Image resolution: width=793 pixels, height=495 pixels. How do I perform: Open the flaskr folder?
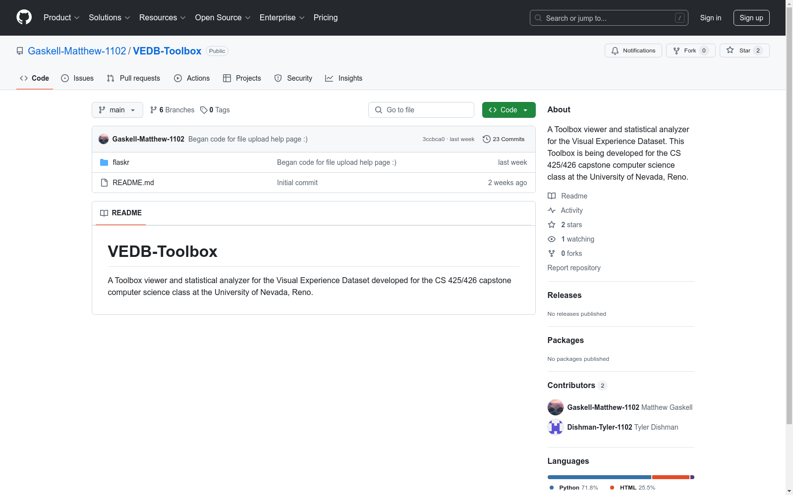click(121, 162)
